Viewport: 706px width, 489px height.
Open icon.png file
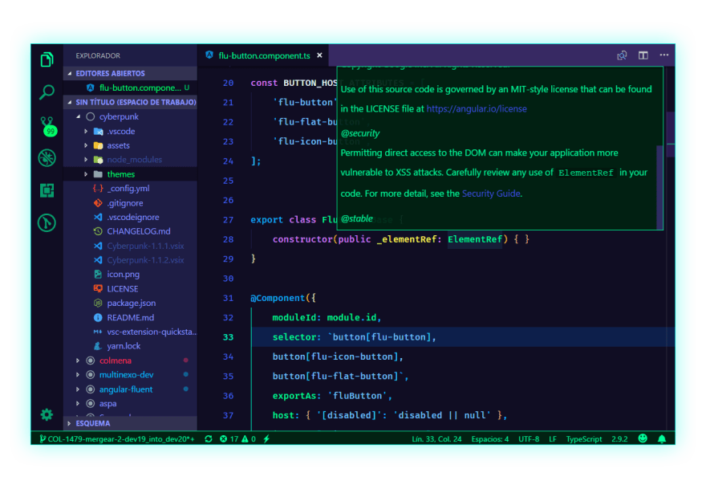coord(130,275)
